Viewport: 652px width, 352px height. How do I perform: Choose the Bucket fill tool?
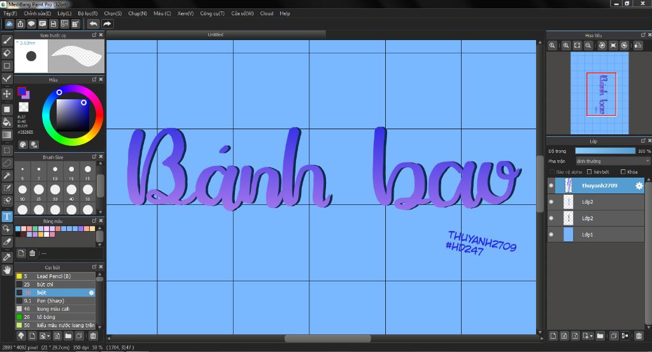[6, 122]
